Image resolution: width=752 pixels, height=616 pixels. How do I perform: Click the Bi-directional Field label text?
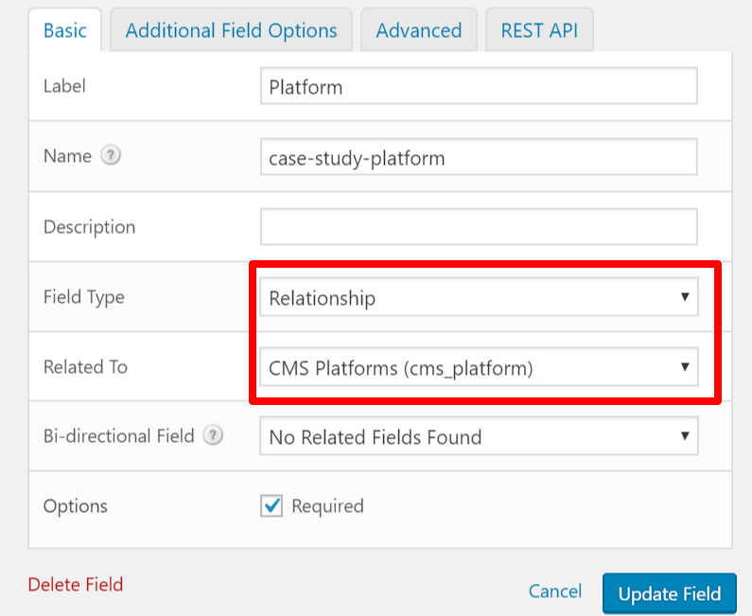[x=118, y=435]
